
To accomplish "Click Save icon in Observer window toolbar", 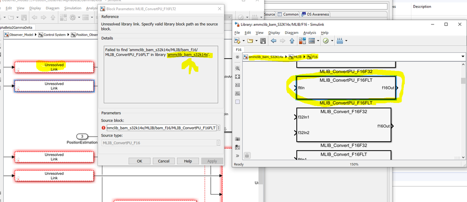I will coord(24,18).
